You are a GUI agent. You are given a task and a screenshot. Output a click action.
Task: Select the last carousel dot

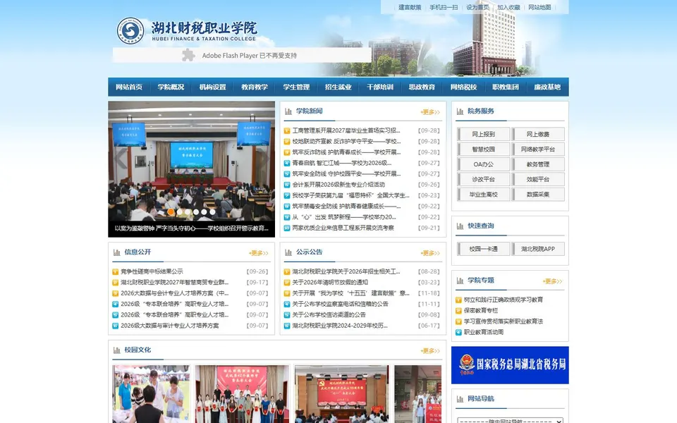212,212
